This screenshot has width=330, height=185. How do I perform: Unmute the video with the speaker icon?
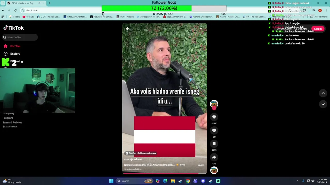tap(127, 29)
